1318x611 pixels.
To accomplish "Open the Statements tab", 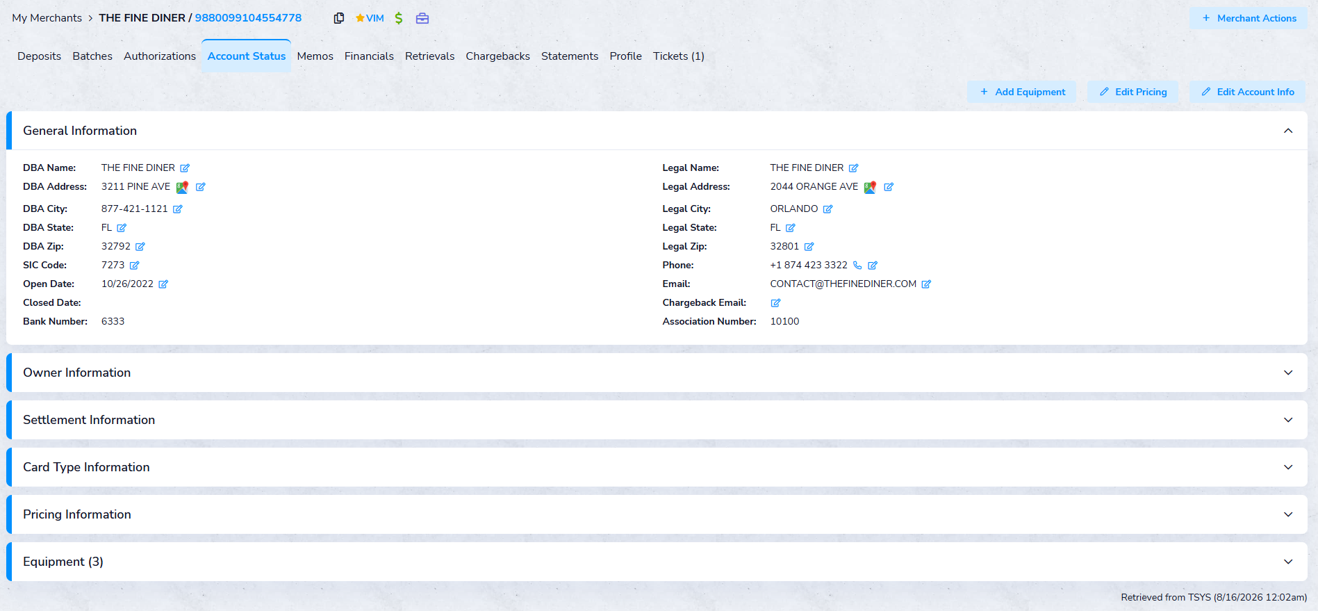I will pos(570,56).
